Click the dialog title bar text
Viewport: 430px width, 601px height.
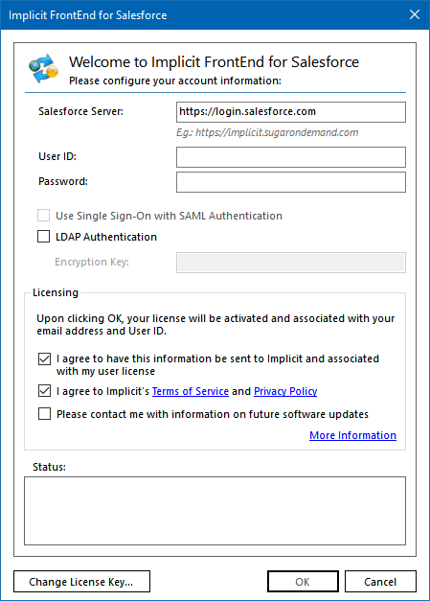[x=88, y=15]
